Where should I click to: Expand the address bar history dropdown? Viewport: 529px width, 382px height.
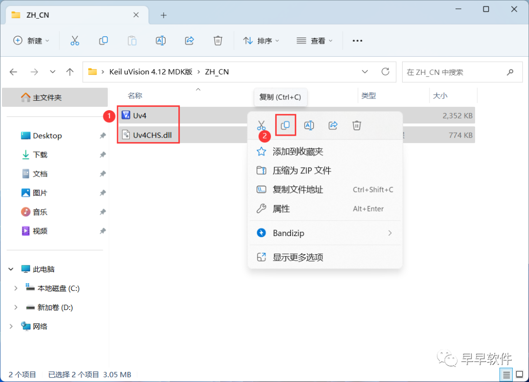point(365,72)
